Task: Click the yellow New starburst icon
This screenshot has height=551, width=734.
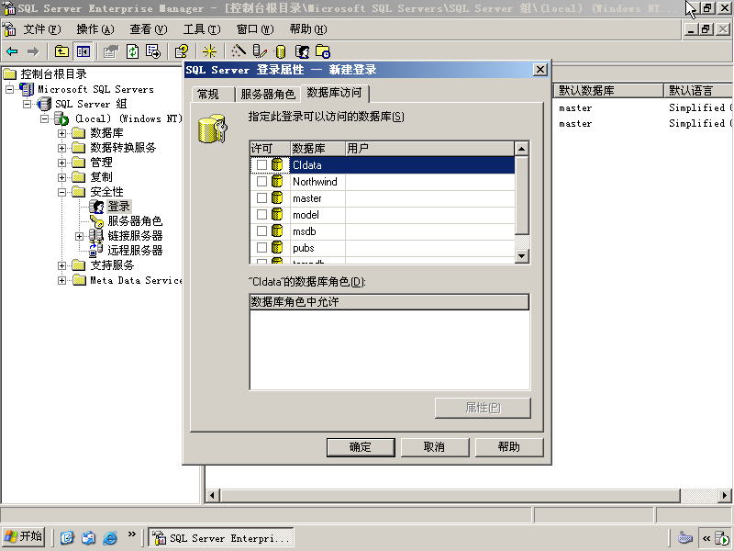Action: pos(209,51)
